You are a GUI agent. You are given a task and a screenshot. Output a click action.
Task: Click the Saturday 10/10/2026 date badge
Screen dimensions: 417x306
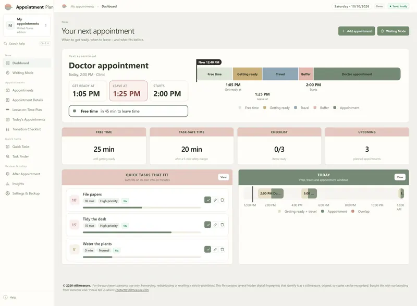(351, 6)
